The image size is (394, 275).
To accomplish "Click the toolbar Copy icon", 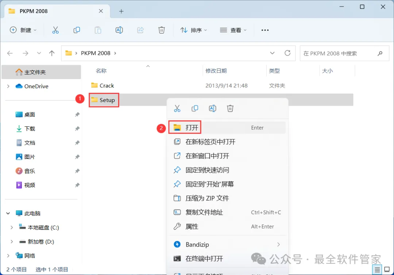I will point(77,30).
